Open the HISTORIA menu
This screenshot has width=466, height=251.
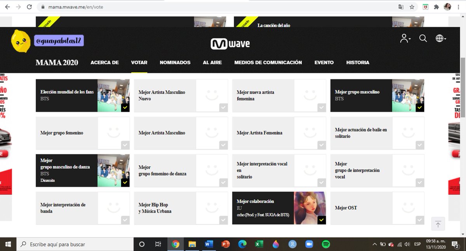tap(358, 62)
